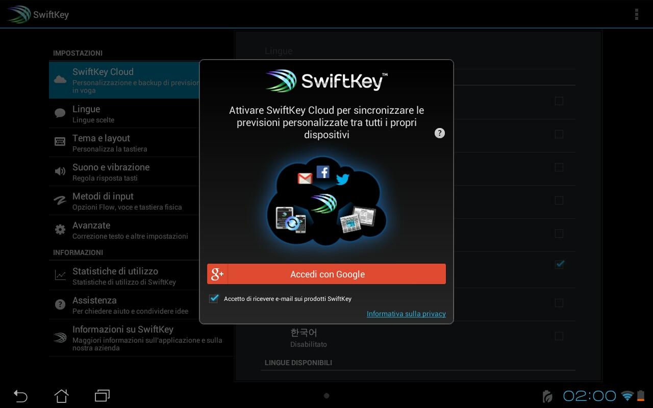653x408 pixels.
Task: Open the Informativa sulla privacy link
Action: (x=406, y=314)
